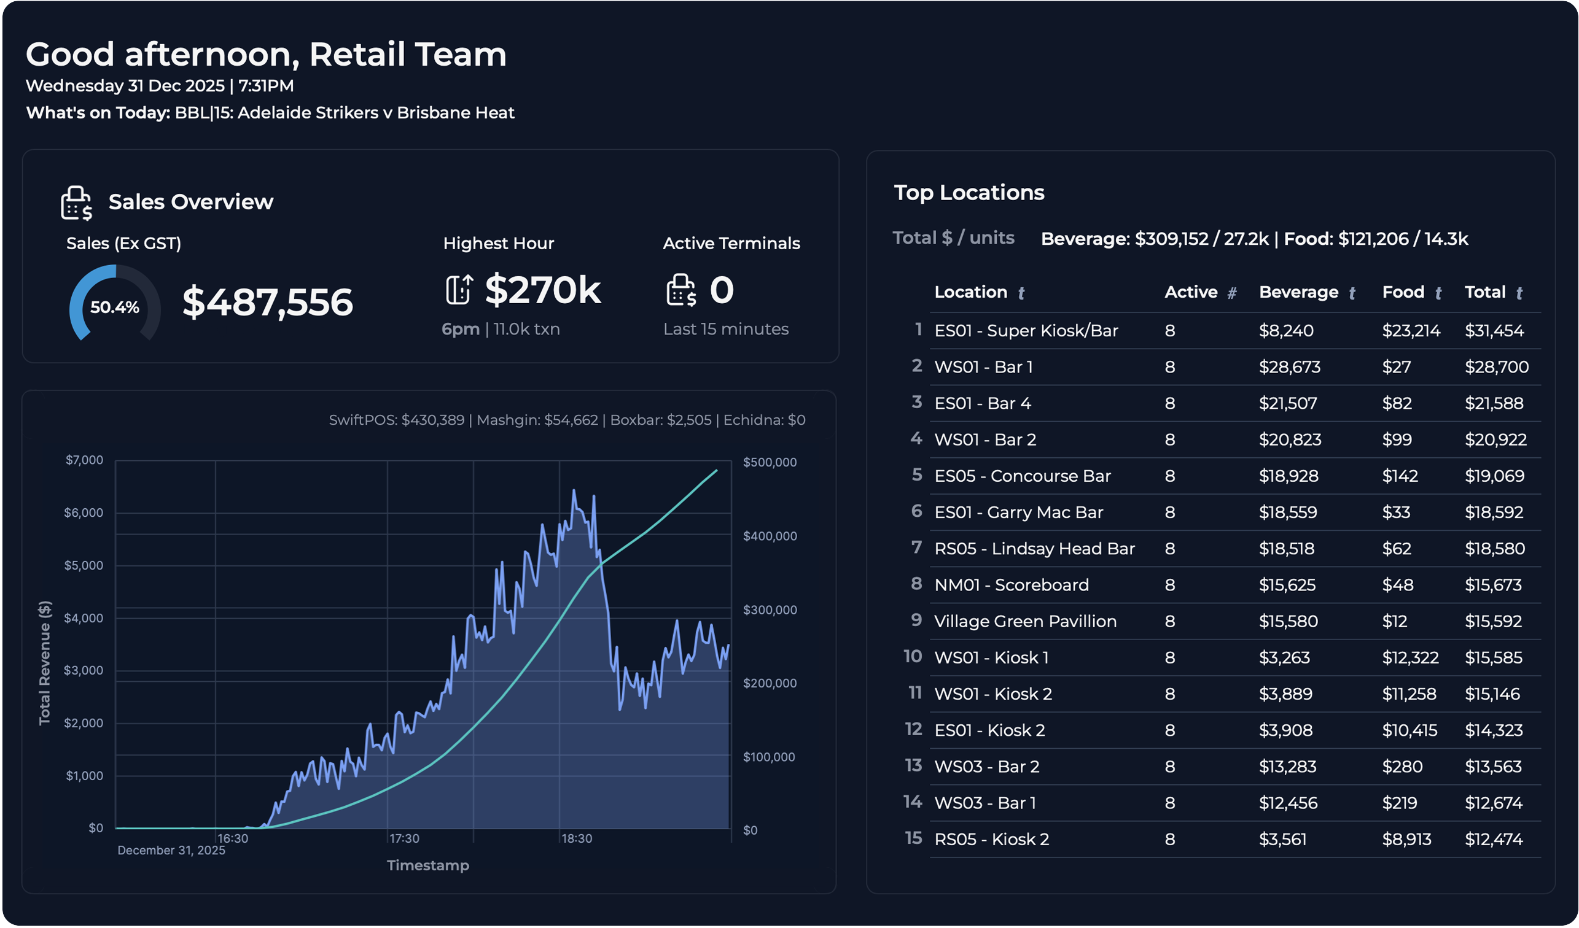Select the ES01 - Super Kiosk/Bar row

click(1026, 331)
